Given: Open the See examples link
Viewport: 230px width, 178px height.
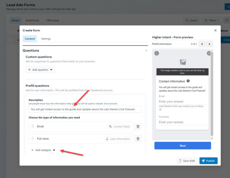Looking at the screenshot, I should click(111, 104).
